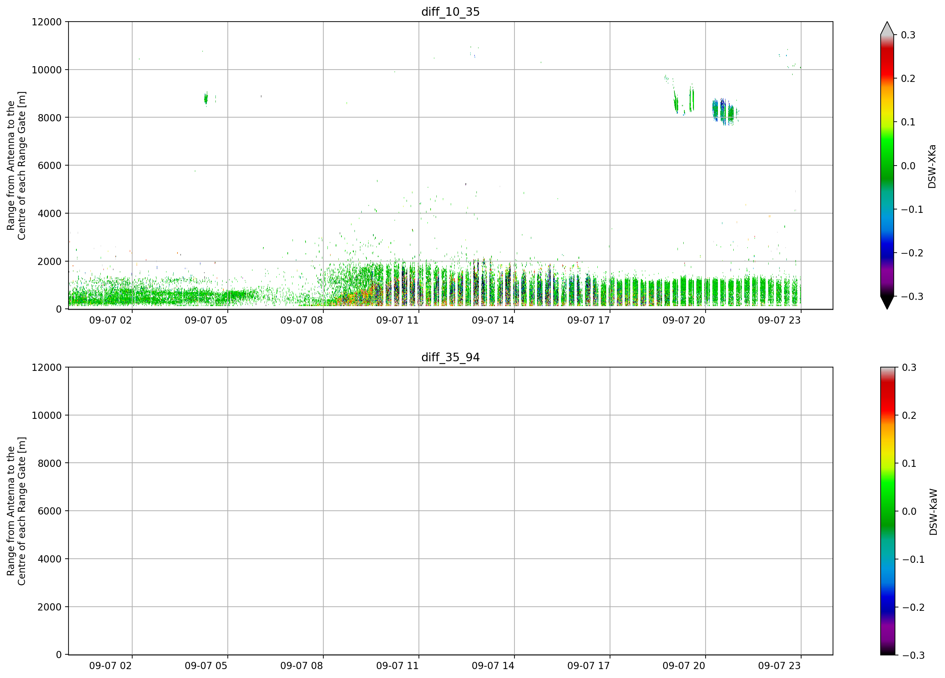The width and height of the screenshot is (945, 678).
Task: Click the y-axis label of the diff_10_35 plot
Action: 16,166
